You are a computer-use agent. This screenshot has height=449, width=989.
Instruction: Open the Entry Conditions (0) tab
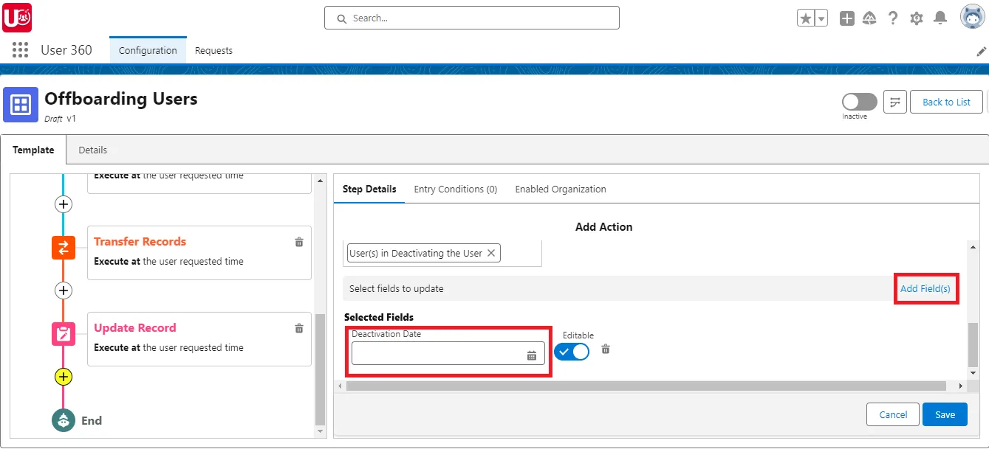(x=455, y=189)
